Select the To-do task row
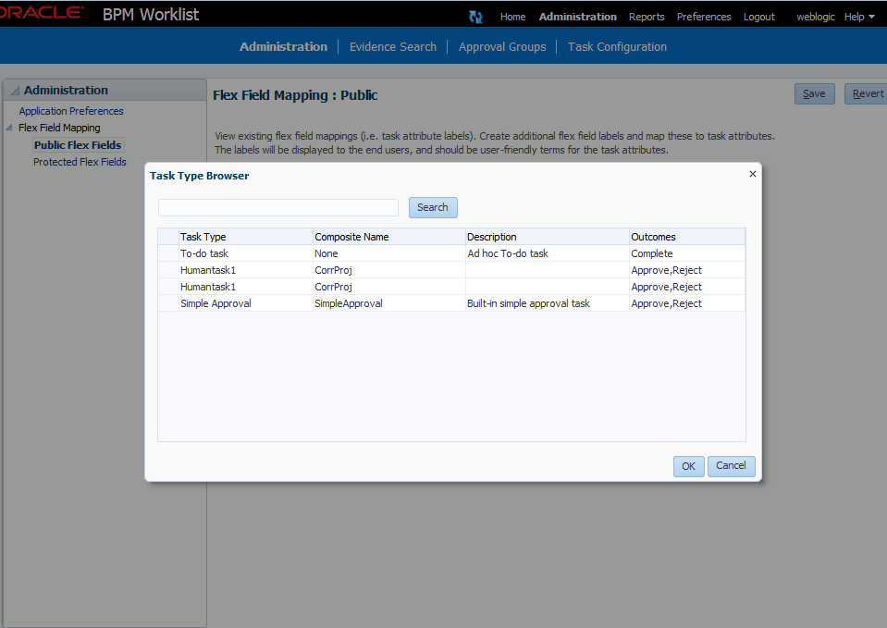 (x=451, y=253)
